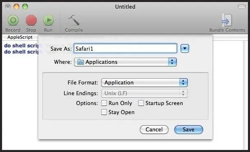
Task: Click the green Run icon
Action: tap(48, 20)
